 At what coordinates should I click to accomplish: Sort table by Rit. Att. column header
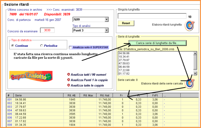point(72,95)
